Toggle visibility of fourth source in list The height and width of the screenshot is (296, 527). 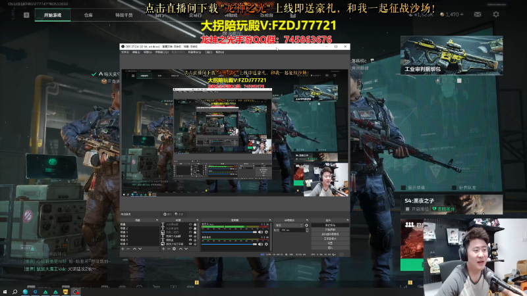[190, 236]
